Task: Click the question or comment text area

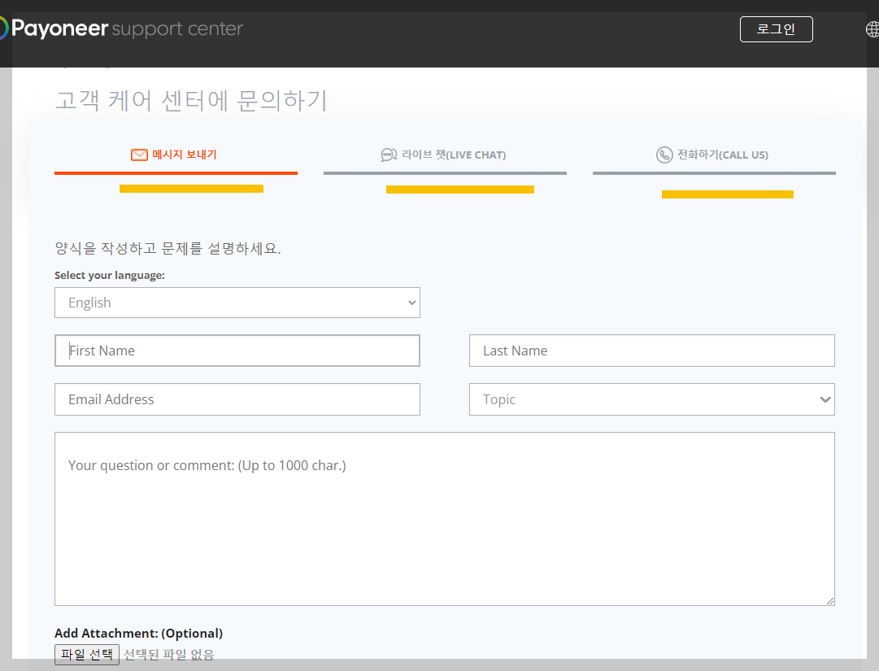Action: pyautogui.click(x=445, y=519)
